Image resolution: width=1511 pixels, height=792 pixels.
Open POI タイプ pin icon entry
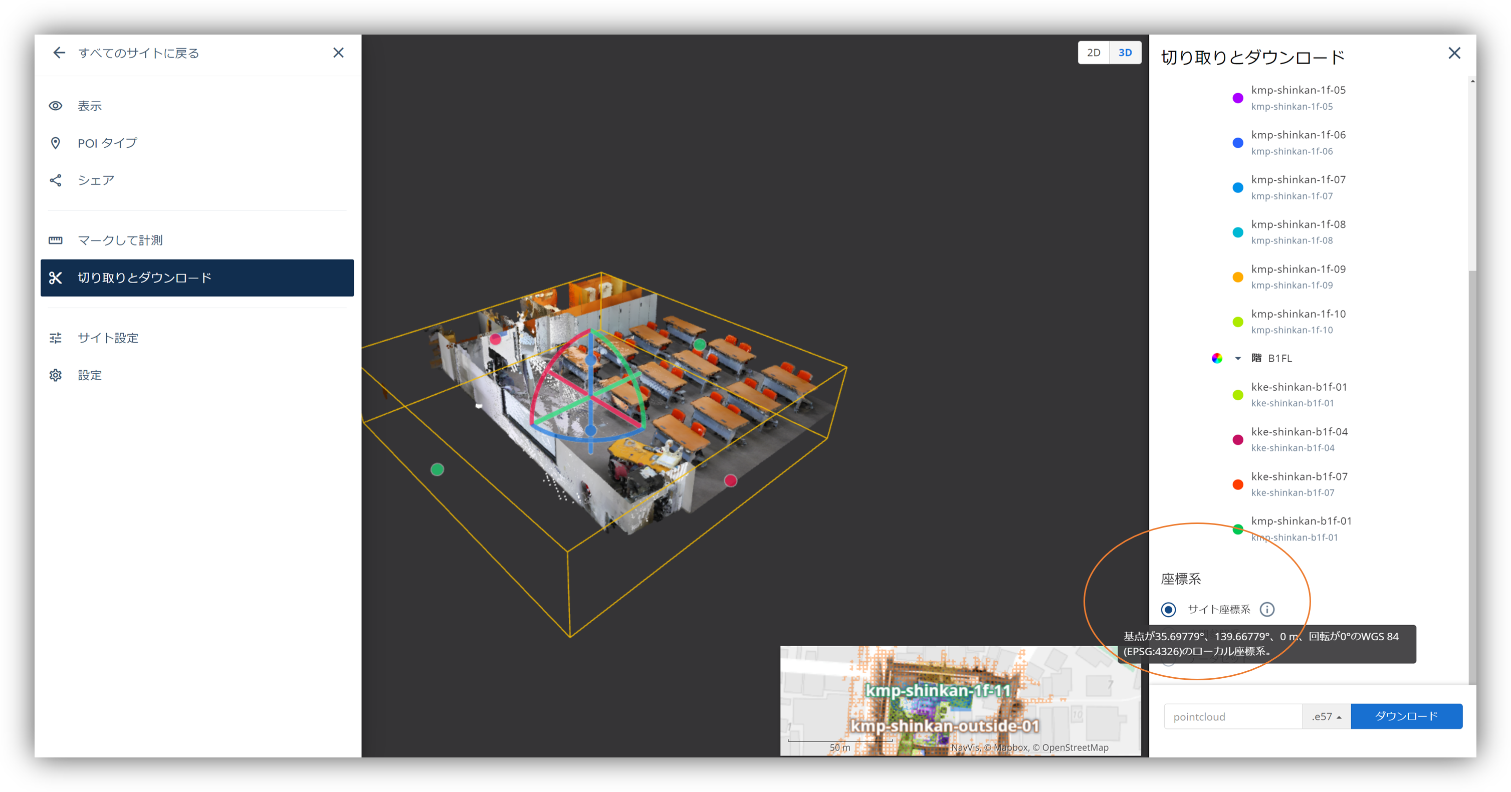click(x=56, y=143)
